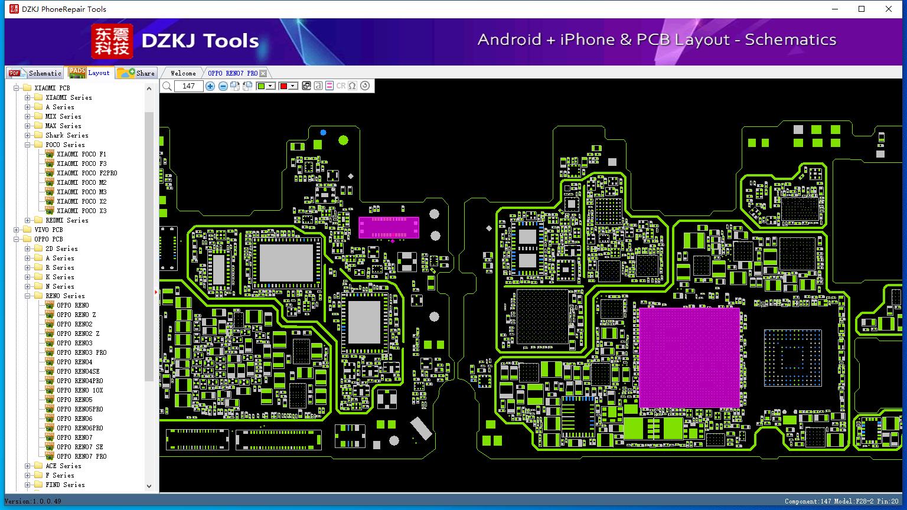
Task: Select the OPPO RENO7 PRO document tab
Action: tap(233, 73)
